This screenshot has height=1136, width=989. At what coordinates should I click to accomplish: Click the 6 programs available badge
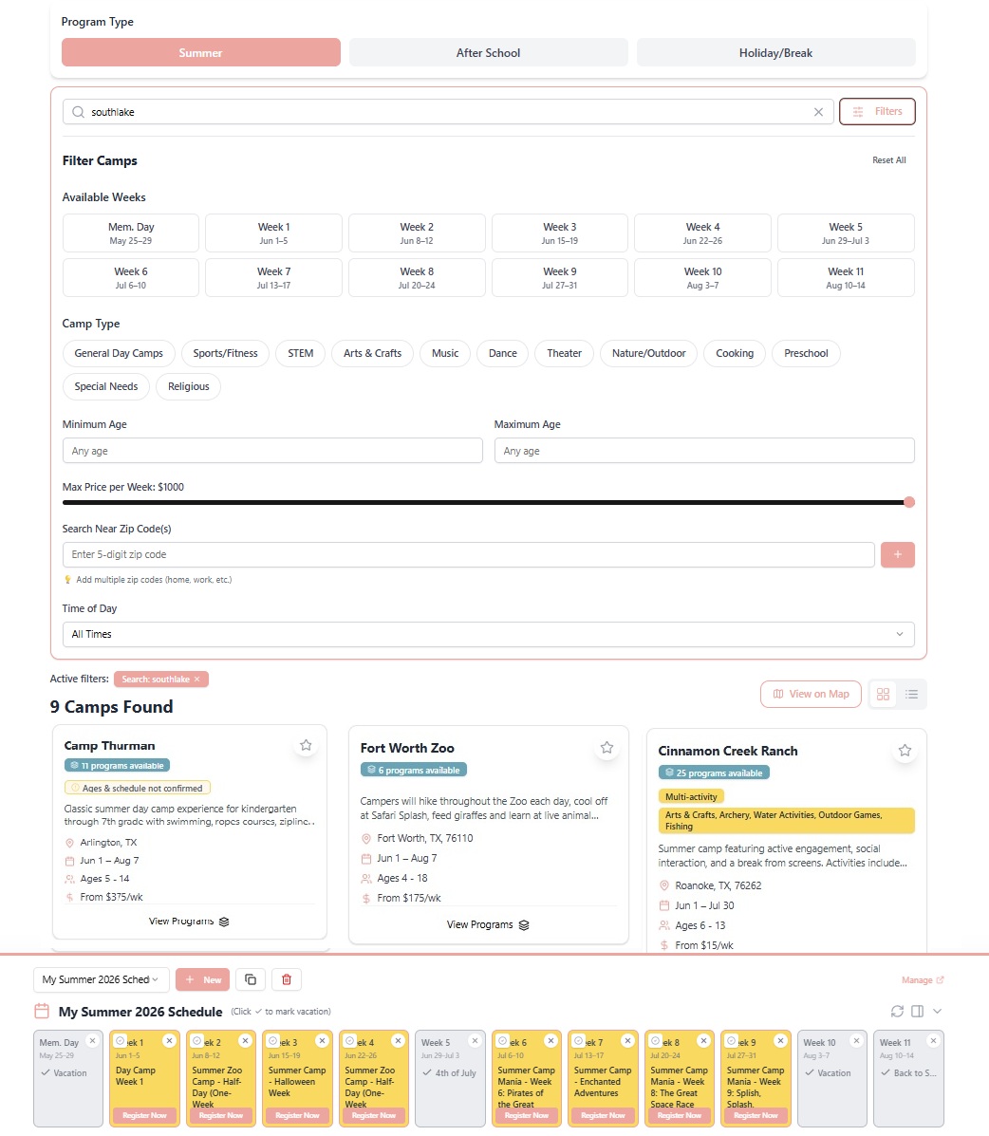(414, 770)
